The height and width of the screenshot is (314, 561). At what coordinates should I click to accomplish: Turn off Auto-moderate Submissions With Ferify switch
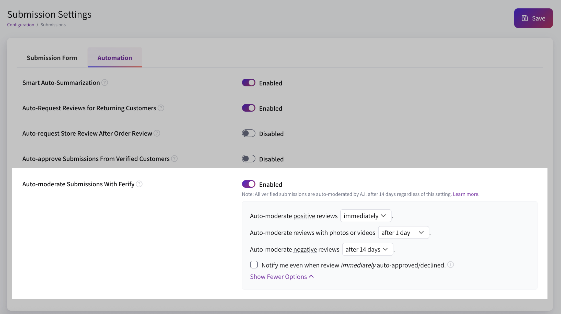point(249,184)
